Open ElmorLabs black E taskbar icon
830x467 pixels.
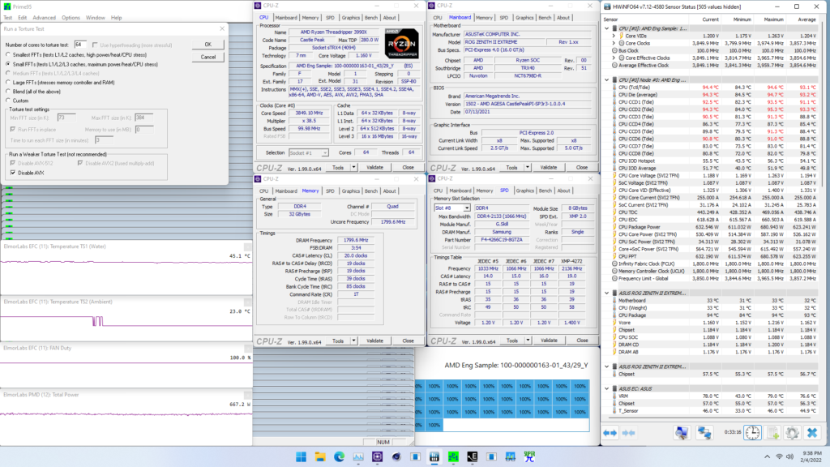pyautogui.click(x=473, y=456)
